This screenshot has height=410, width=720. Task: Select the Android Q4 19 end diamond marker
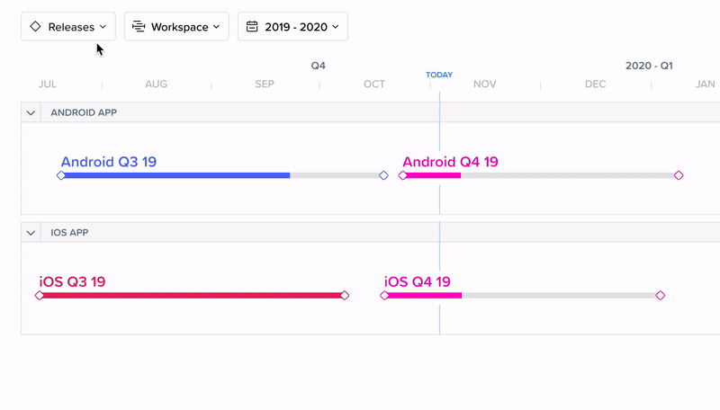coord(679,175)
